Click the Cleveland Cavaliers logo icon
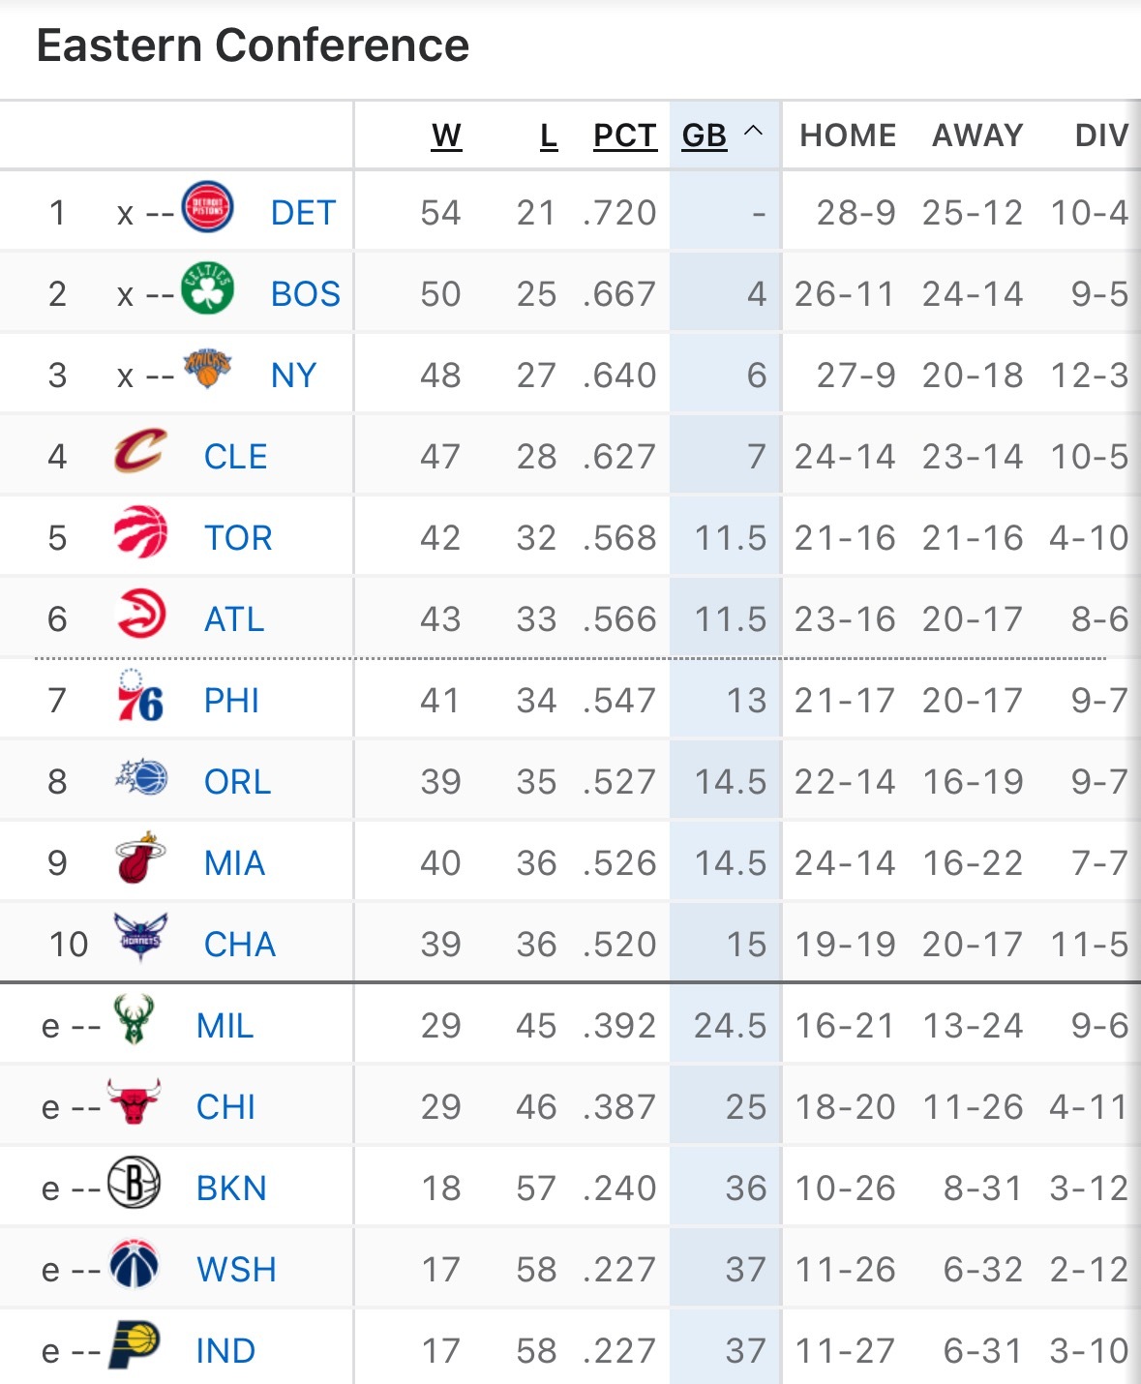1141x1384 pixels. point(140,451)
